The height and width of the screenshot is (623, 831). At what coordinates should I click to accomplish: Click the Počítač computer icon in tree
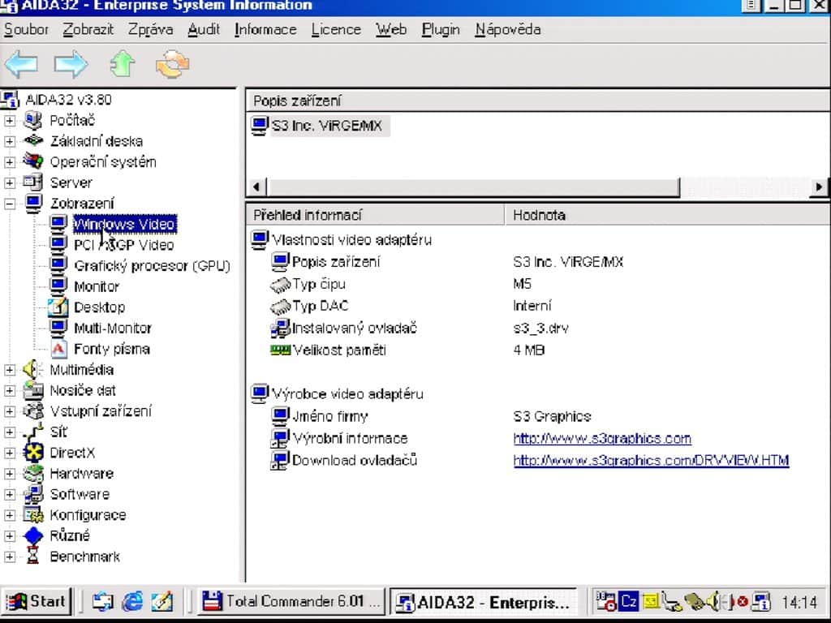[33, 120]
